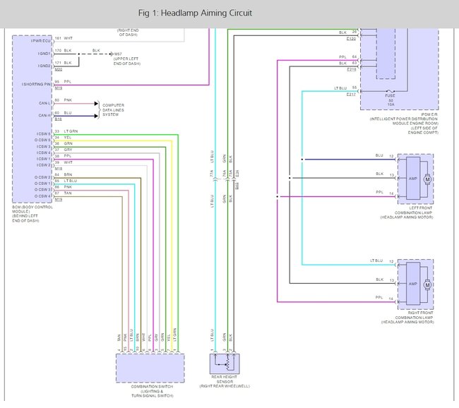The image size is (459, 408).
Task: Select wire label '95 PPL'
Action: click(x=63, y=82)
